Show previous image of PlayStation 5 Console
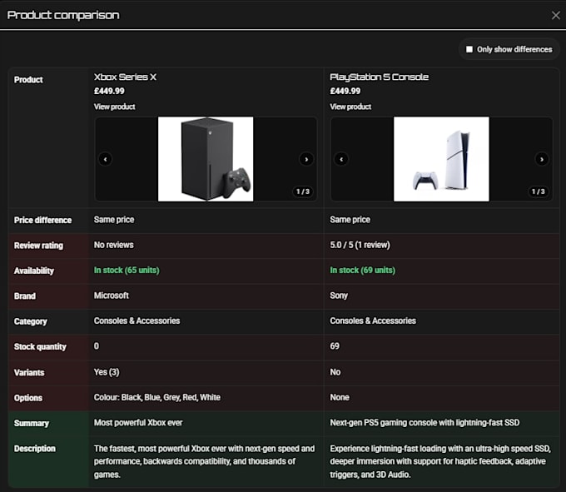566x492 pixels. [x=341, y=159]
